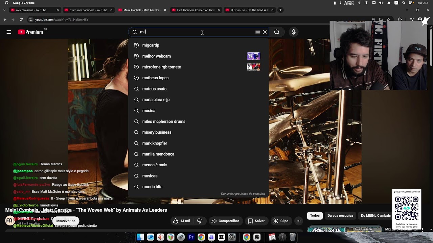Open Spotlight search in menu bar

coord(404,3)
